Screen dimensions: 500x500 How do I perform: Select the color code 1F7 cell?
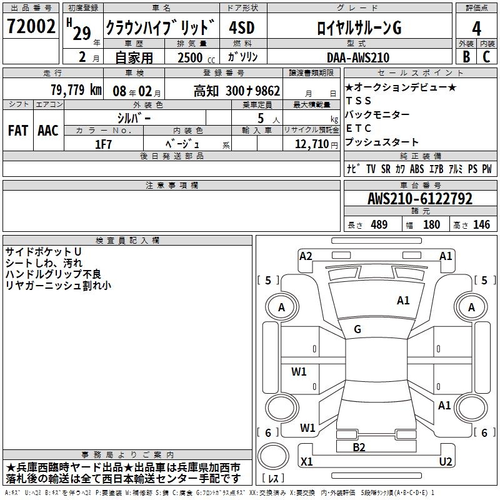tap(104, 144)
